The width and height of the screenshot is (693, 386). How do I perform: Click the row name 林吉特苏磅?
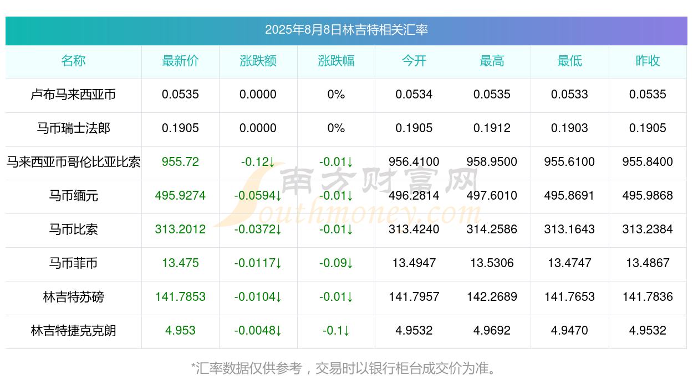73,297
